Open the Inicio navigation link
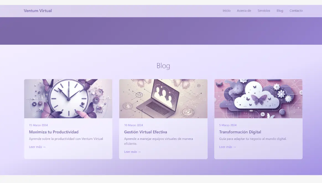This screenshot has width=322, height=183. point(227,11)
